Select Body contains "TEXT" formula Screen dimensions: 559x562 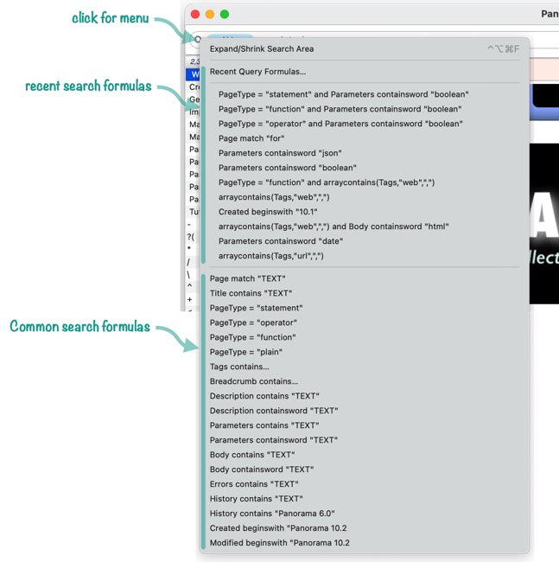coord(365,455)
